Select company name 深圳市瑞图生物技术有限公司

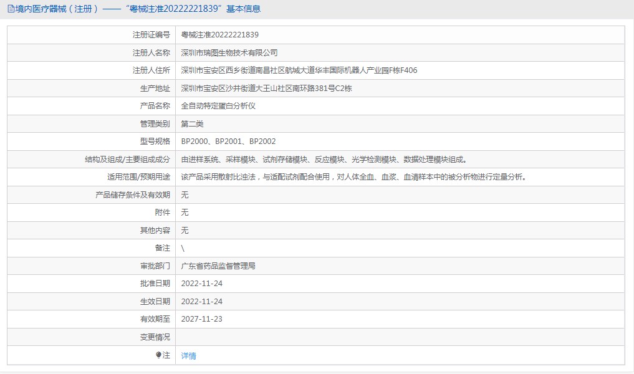pyautogui.click(x=229, y=52)
